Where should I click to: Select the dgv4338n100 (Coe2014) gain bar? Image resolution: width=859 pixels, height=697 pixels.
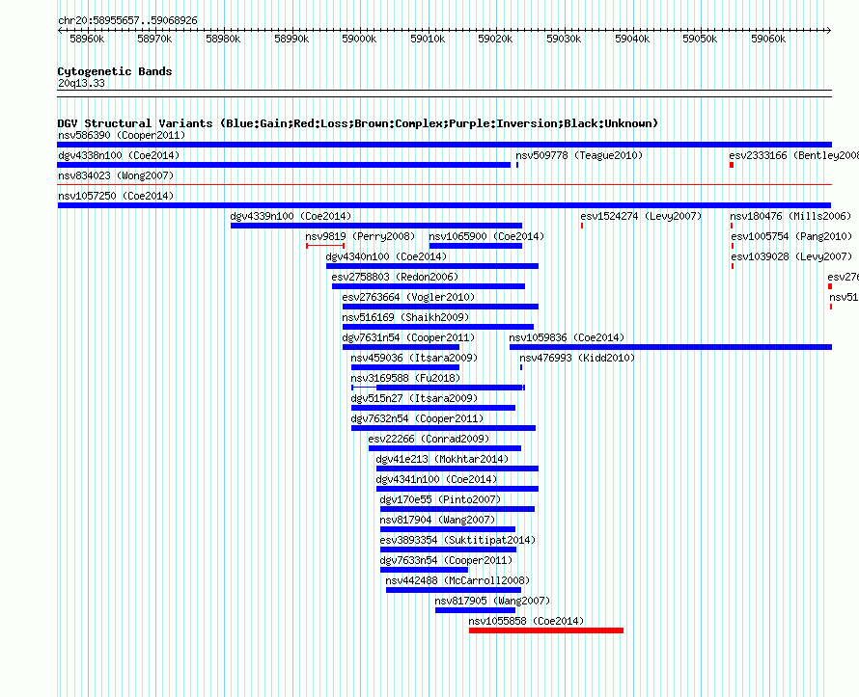pyautogui.click(x=284, y=165)
